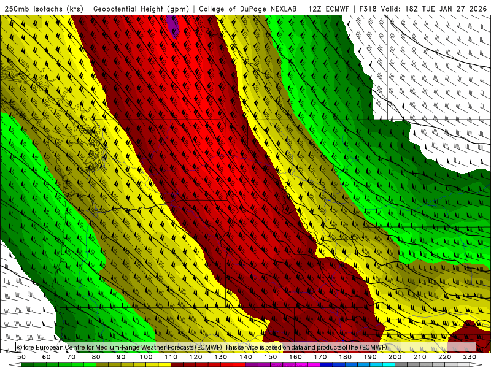491x368 pixels.
Task: Click the 'College of DuPage NEXLAB' header text
Action: (247, 9)
